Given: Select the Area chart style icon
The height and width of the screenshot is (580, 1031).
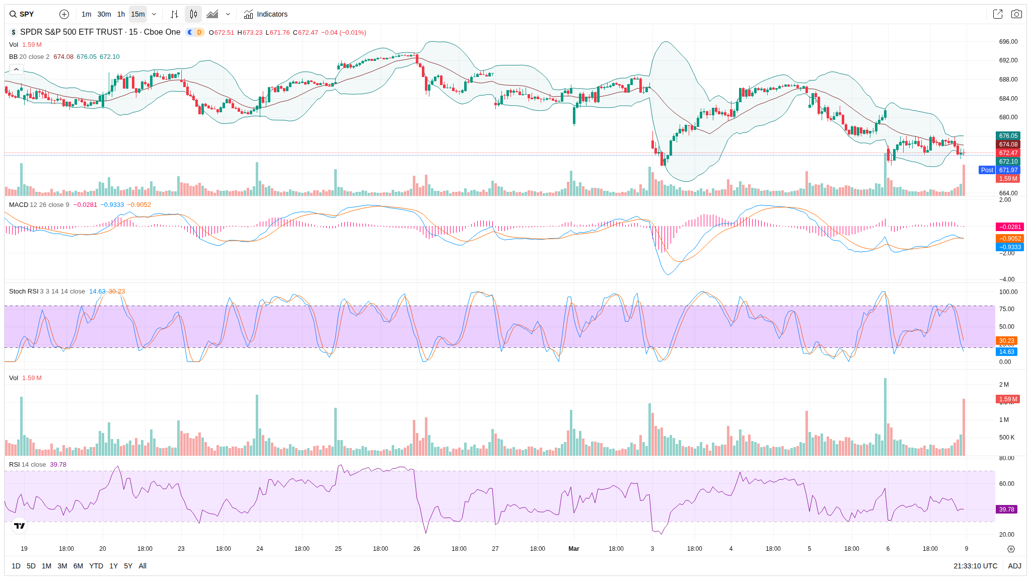Looking at the screenshot, I should [x=212, y=14].
